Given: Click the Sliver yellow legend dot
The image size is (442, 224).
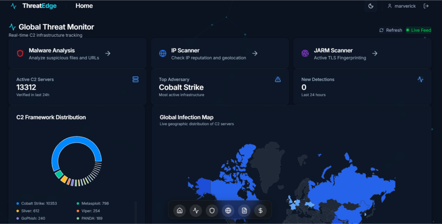Looking at the screenshot, I should pos(18,211).
